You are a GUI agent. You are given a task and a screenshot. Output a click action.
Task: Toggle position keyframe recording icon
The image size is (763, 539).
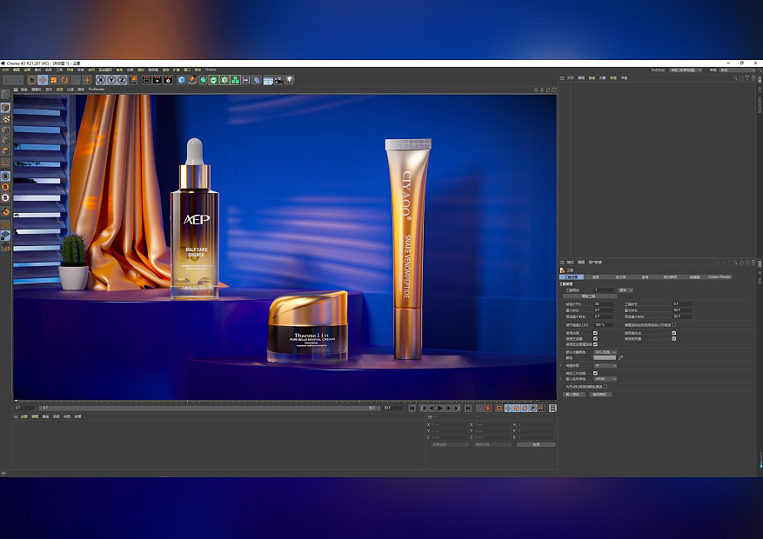(x=508, y=409)
